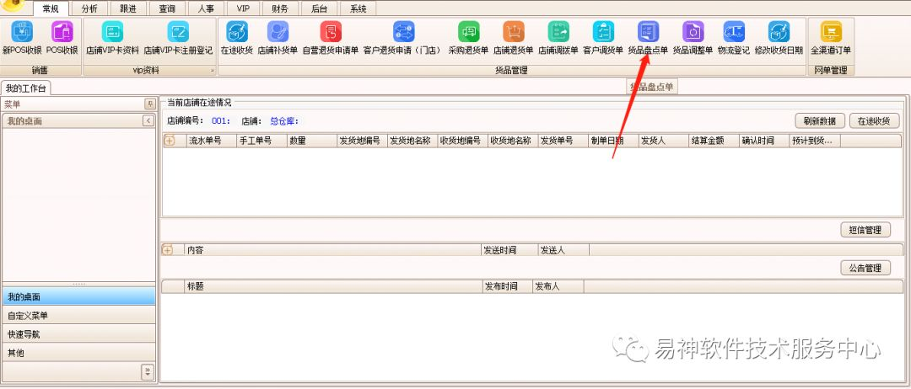Viewport: 911px width, 389px height.
Task: Collapse the 我的桌面 panel header
Action: [148, 121]
